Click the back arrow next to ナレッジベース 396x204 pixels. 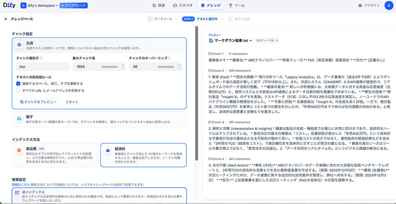click(x=6, y=19)
